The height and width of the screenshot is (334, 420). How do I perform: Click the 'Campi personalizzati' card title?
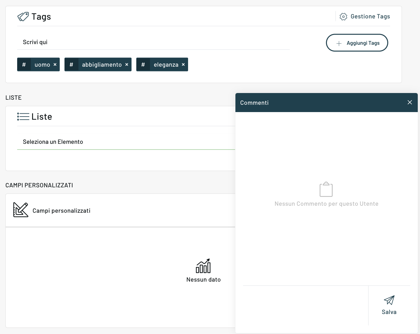point(62,211)
